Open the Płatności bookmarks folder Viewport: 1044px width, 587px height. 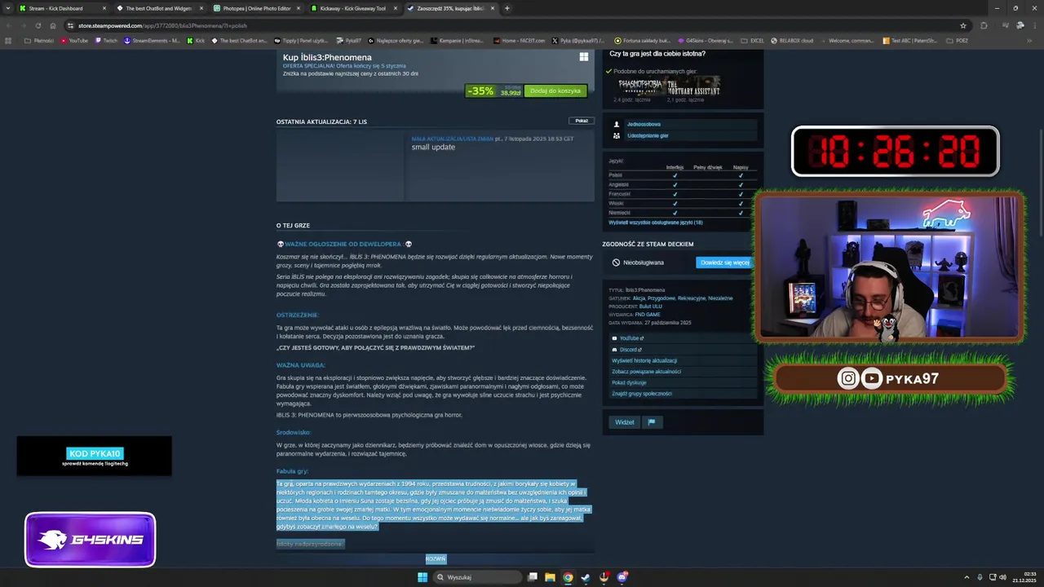click(39, 41)
